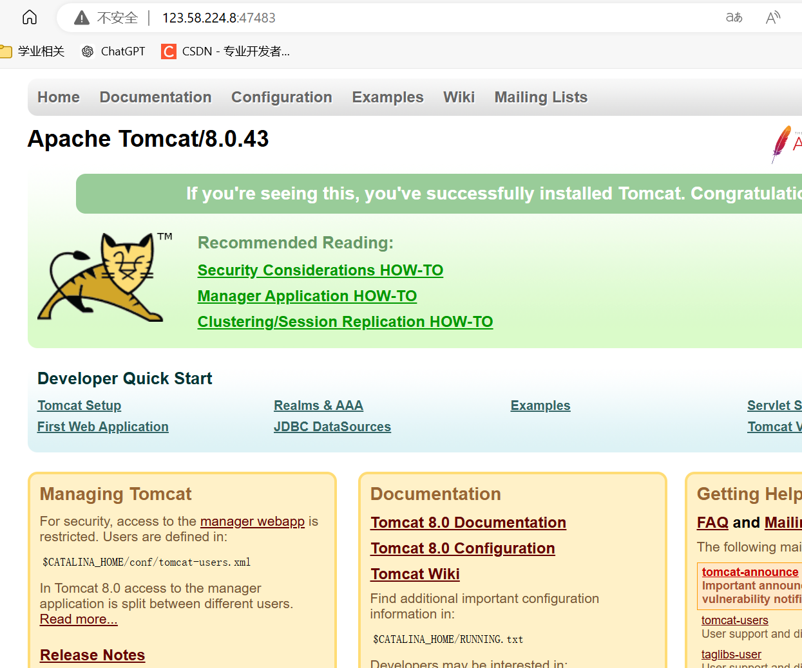Open the Mailing Lists nav item
Image resolution: width=802 pixels, height=668 pixels.
541,97
